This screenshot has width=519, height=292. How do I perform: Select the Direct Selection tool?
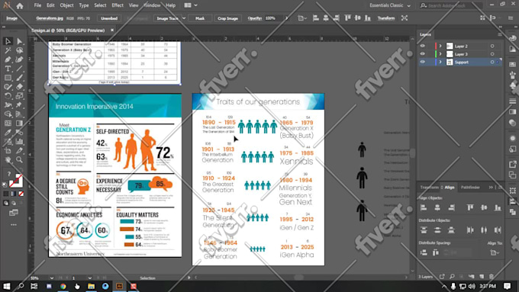19,41
